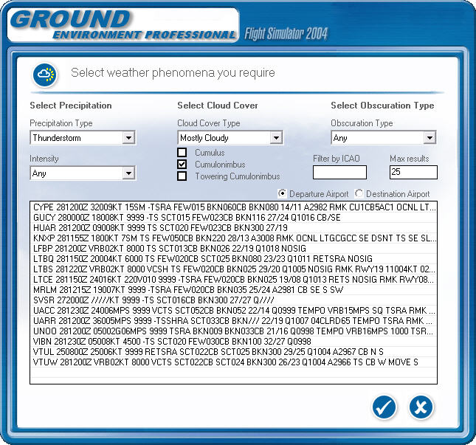
Task: Select the LTBS 281220Z METAR row
Action: 234,269
